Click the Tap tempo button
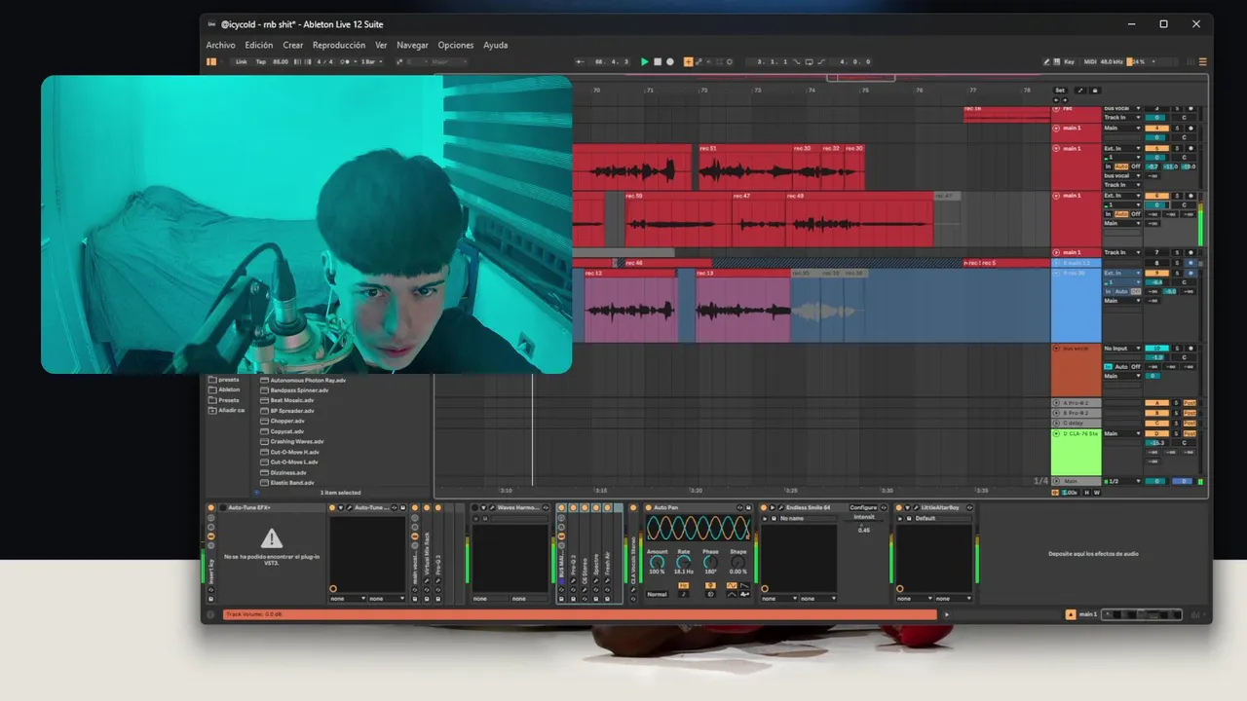The width and height of the screenshot is (1247, 701). pyautogui.click(x=261, y=61)
